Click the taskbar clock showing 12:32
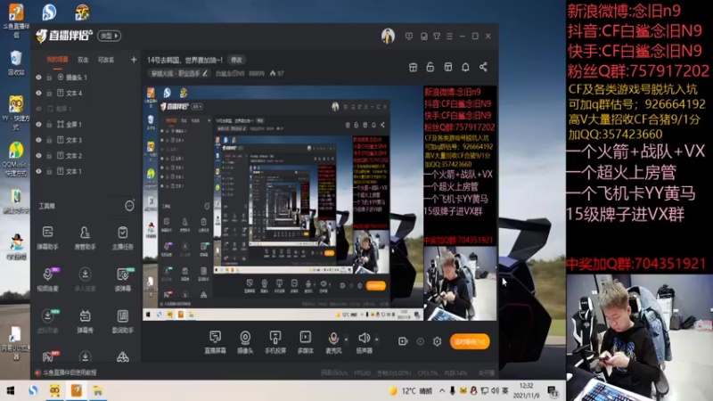 click(x=526, y=390)
